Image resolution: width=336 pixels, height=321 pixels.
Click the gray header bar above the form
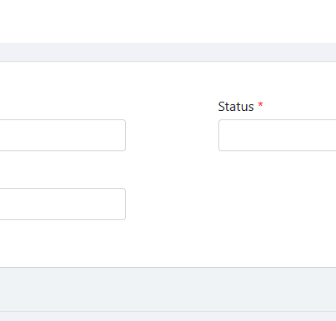168,52
